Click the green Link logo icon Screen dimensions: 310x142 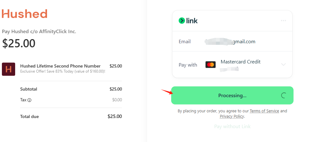point(182,21)
